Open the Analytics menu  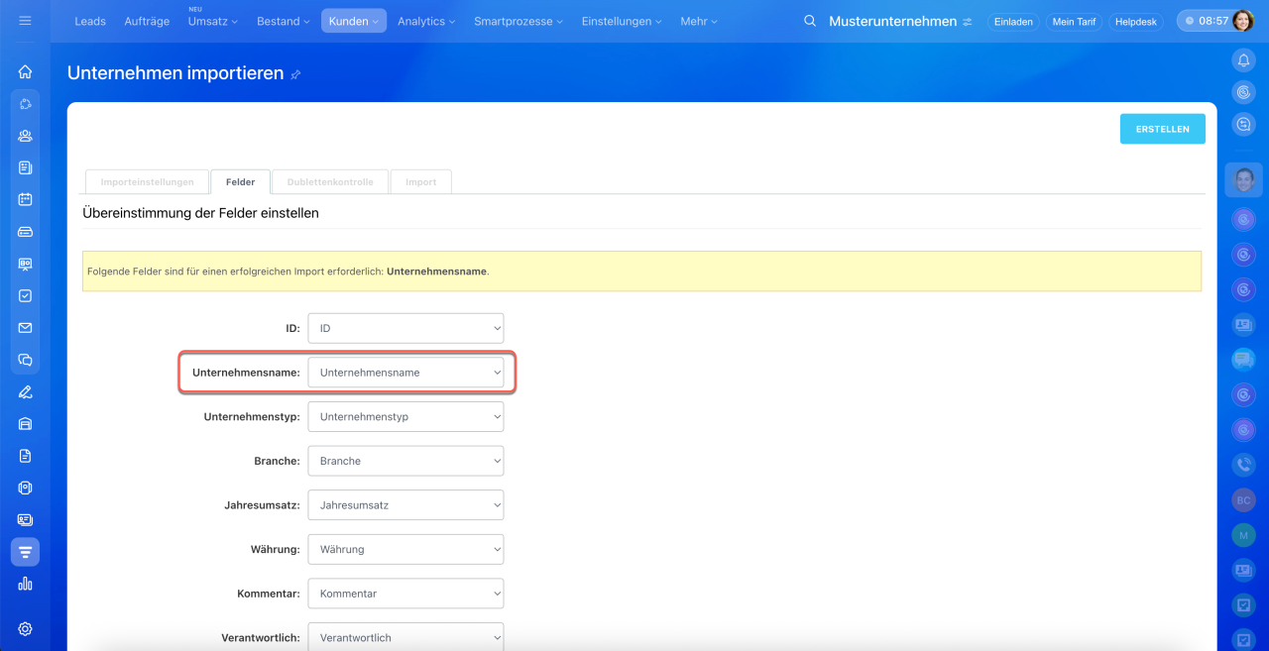tap(426, 21)
